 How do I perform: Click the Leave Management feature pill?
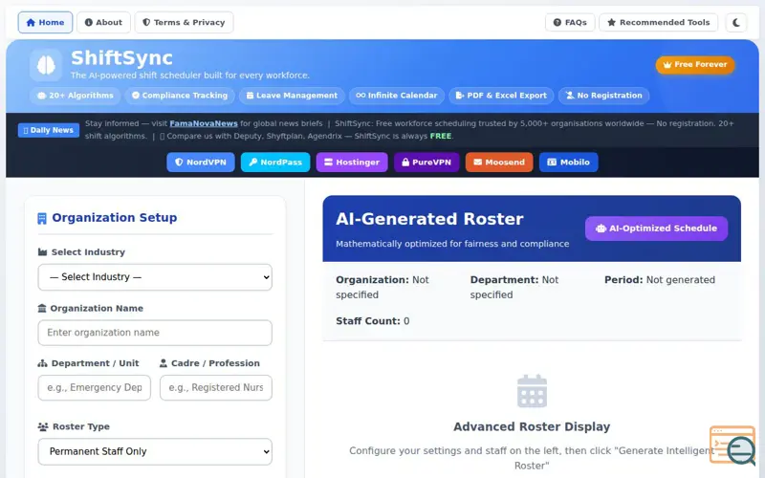[292, 96]
